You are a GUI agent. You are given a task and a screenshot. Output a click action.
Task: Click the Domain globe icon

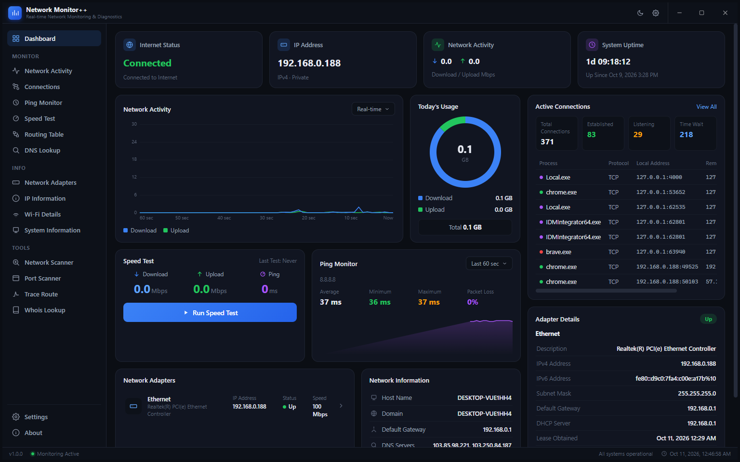[374, 413]
